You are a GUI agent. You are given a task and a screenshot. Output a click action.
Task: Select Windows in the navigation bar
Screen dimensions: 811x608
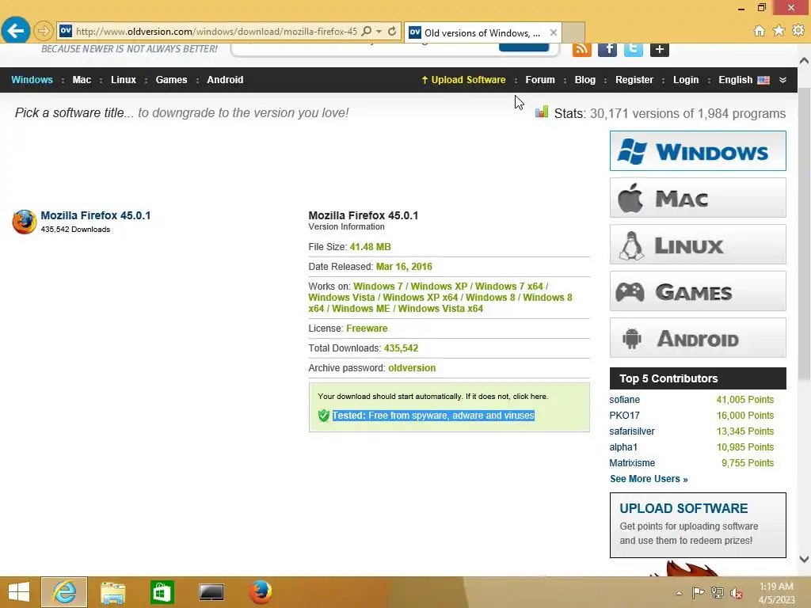(x=32, y=80)
